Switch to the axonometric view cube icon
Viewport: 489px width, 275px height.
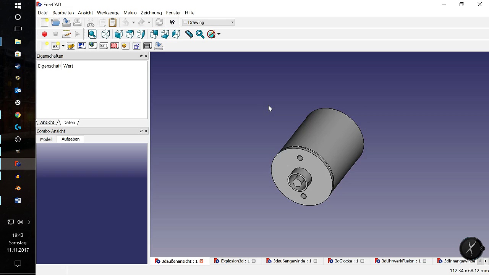tap(106, 34)
